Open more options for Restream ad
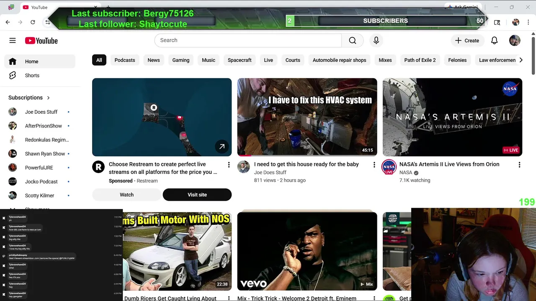Image resolution: width=536 pixels, height=301 pixels. [x=229, y=165]
